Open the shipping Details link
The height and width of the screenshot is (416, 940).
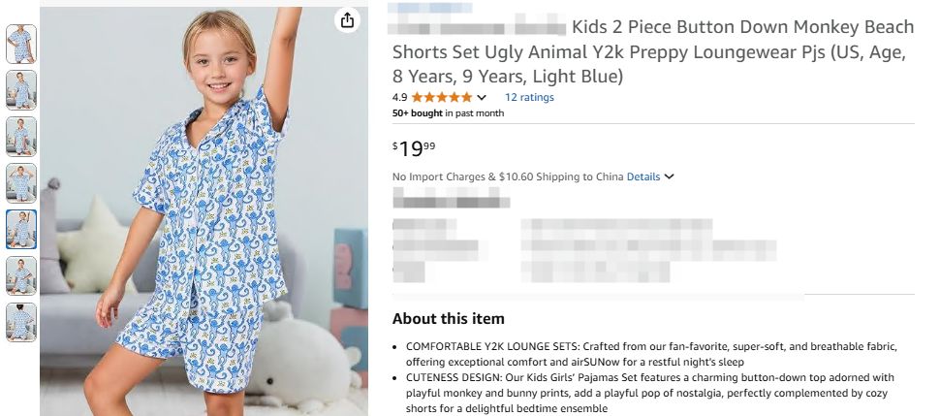(x=642, y=176)
